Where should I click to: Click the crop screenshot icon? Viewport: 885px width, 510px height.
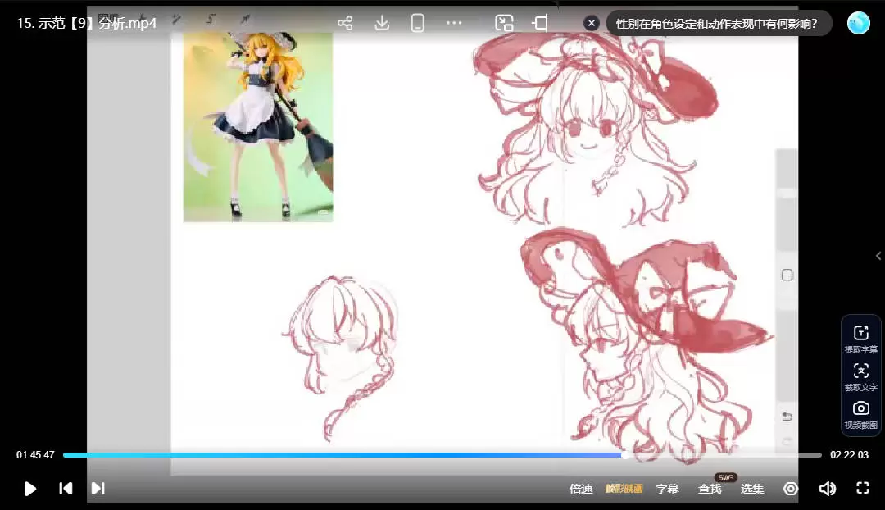(x=540, y=23)
